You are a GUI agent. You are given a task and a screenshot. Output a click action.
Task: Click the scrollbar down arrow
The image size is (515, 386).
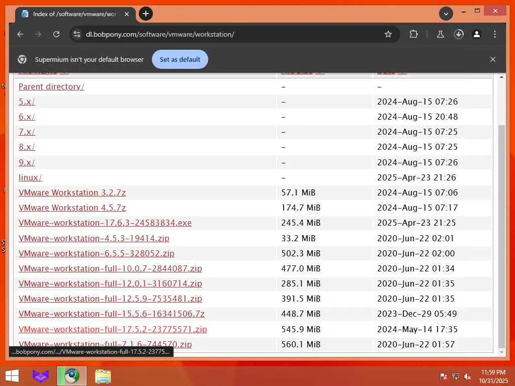(x=501, y=352)
